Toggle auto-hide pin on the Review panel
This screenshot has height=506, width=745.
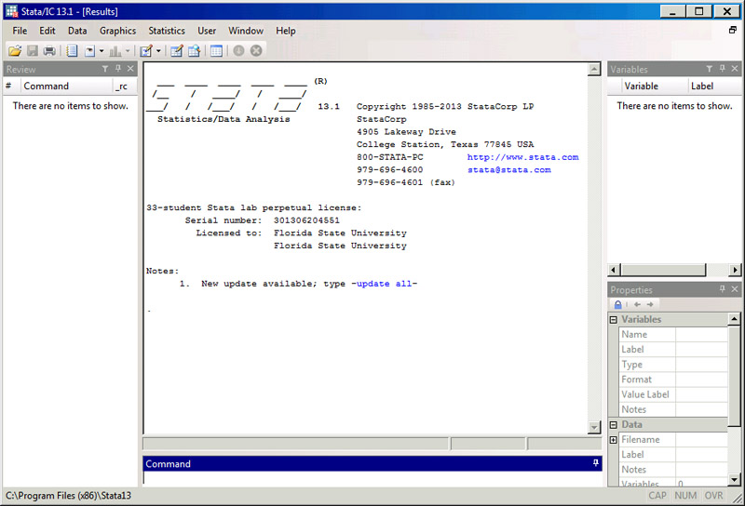(x=117, y=69)
